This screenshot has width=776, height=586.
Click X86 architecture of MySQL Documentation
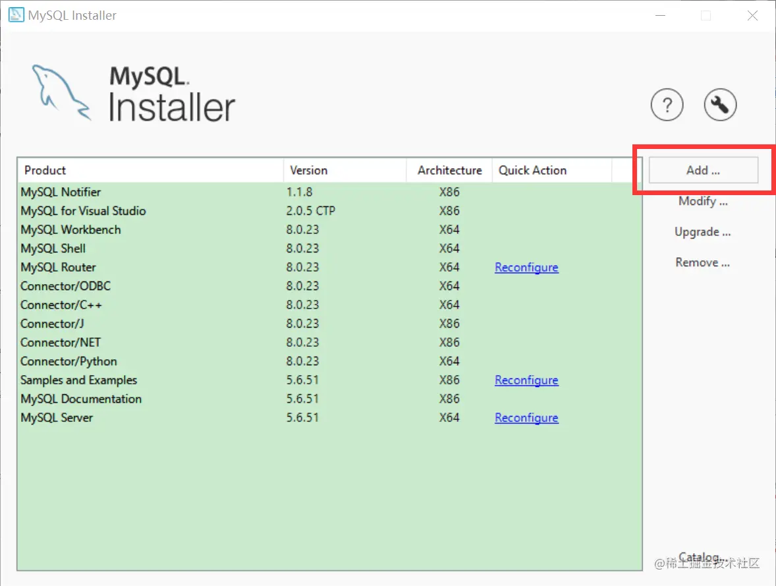click(x=449, y=399)
